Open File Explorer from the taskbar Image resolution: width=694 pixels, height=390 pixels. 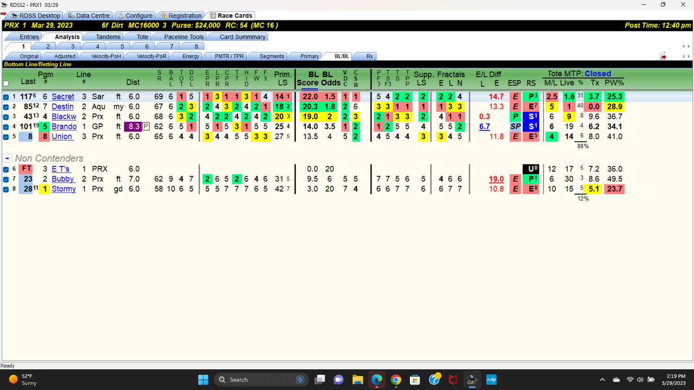358,380
